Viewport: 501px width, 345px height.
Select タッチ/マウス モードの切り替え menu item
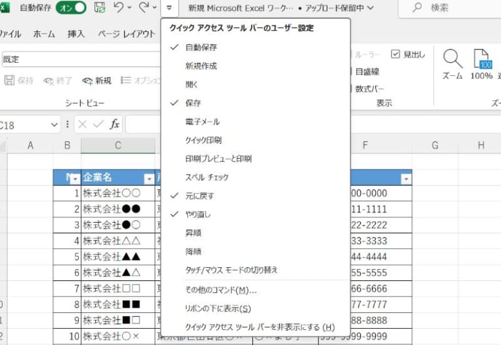tap(256, 270)
